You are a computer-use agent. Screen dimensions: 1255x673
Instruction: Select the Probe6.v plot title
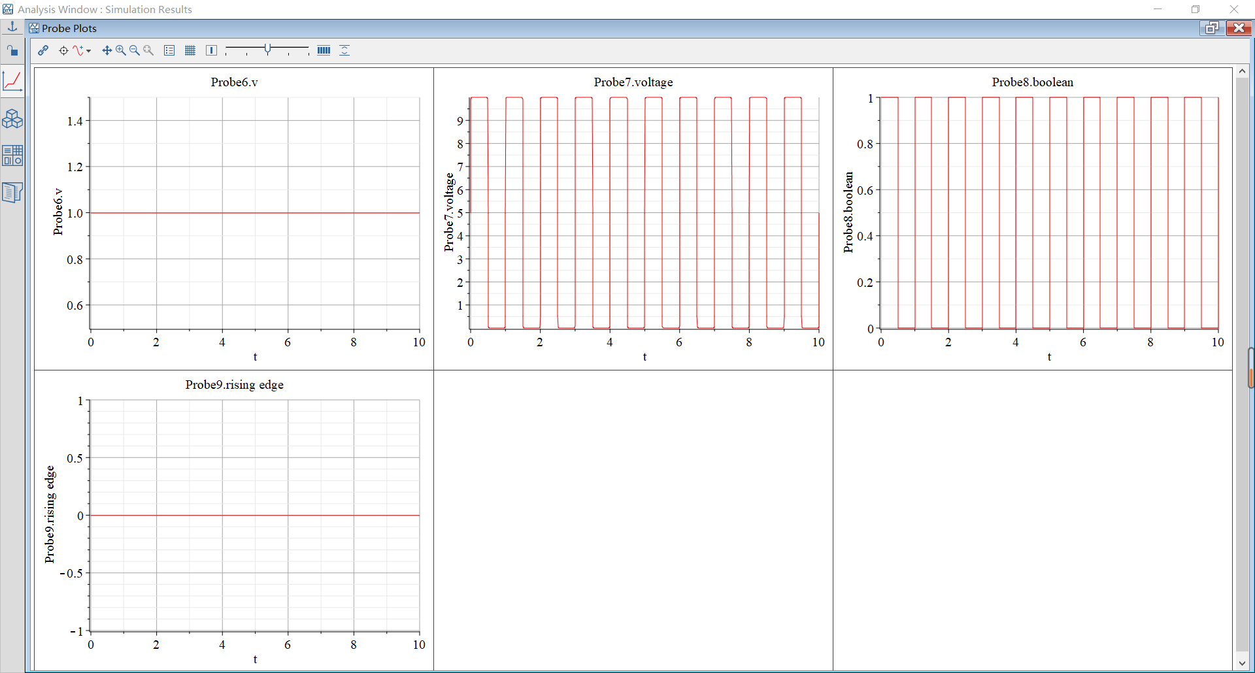[234, 82]
